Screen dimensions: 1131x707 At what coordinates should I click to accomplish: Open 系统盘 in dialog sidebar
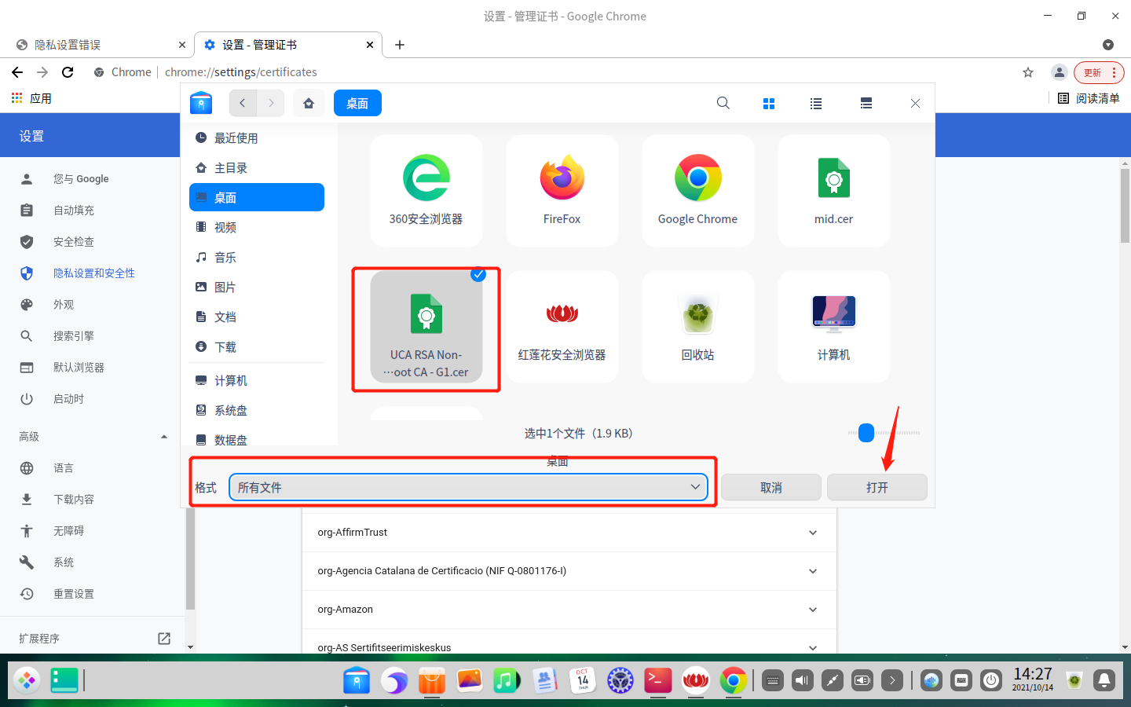pyautogui.click(x=257, y=410)
